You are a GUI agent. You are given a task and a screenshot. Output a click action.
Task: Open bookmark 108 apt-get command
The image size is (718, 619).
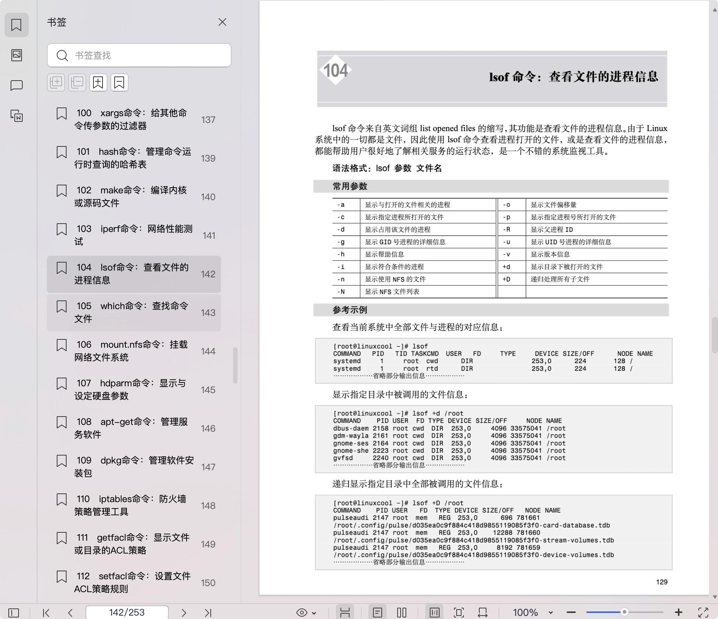134,428
